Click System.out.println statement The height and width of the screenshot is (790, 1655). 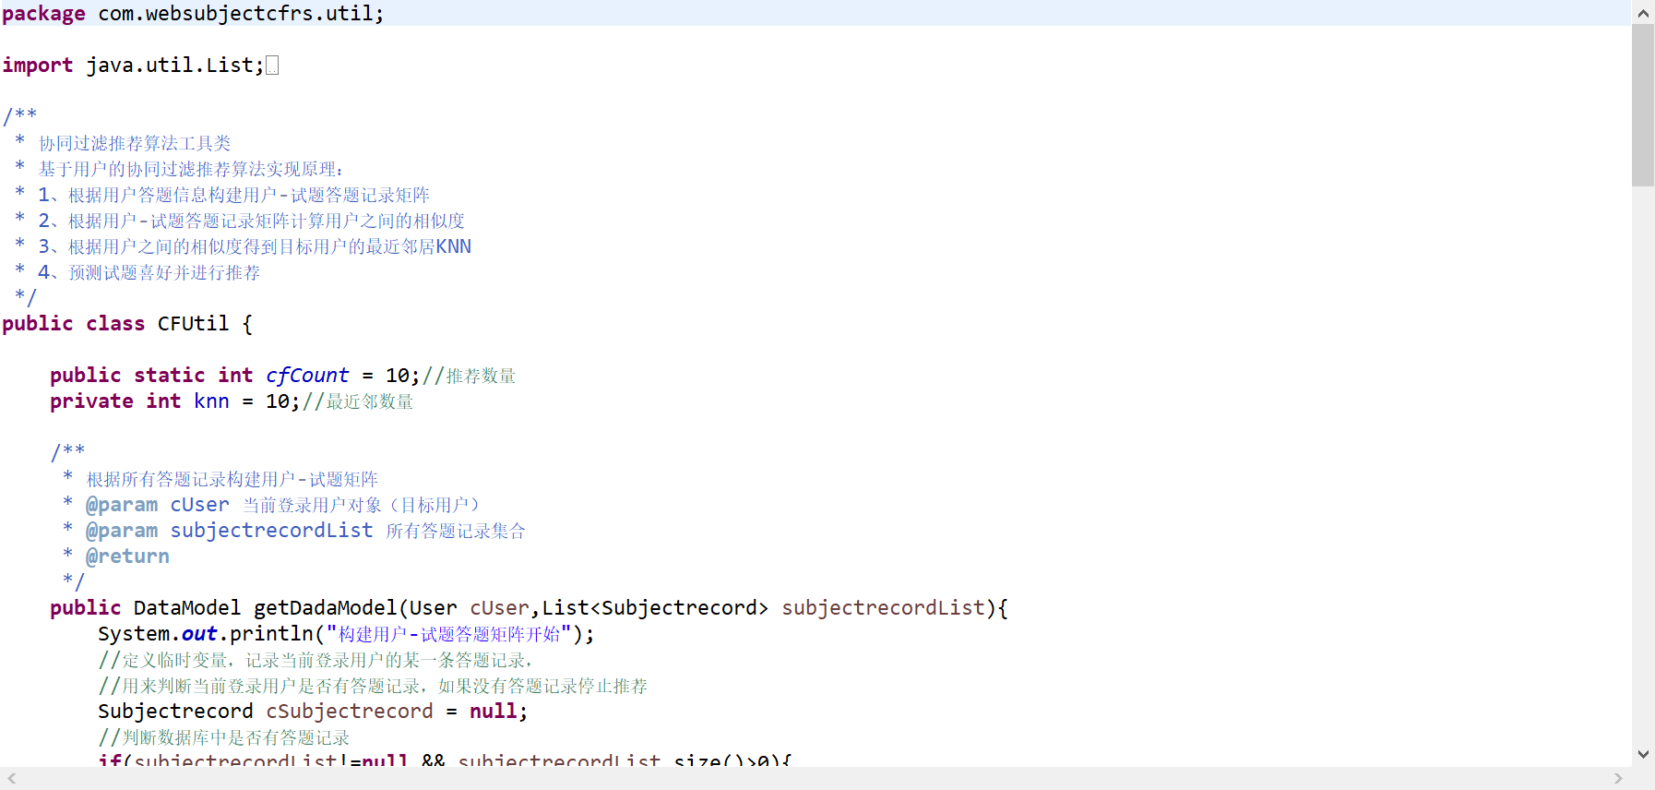(346, 634)
